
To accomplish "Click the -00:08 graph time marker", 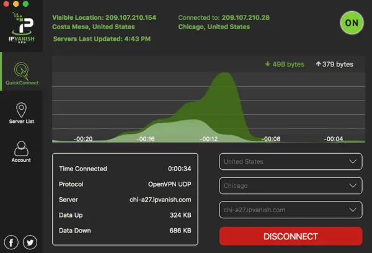I will (x=271, y=139).
